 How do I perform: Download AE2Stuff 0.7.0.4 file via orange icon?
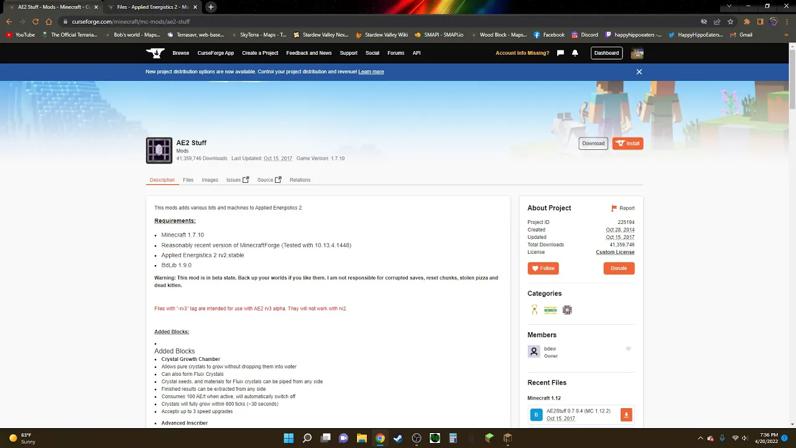point(626,415)
